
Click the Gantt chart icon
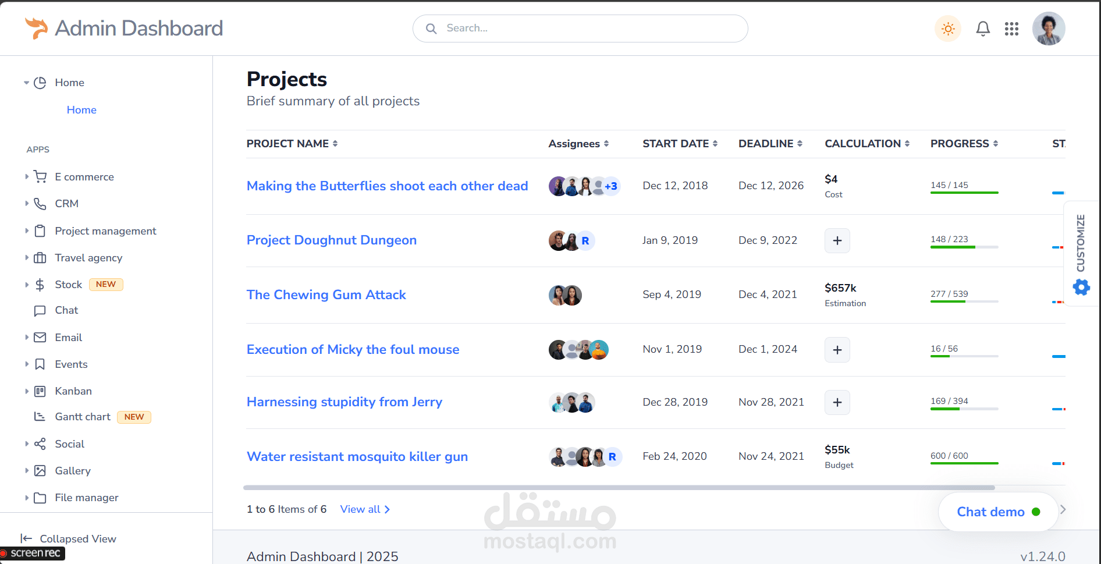(x=40, y=417)
